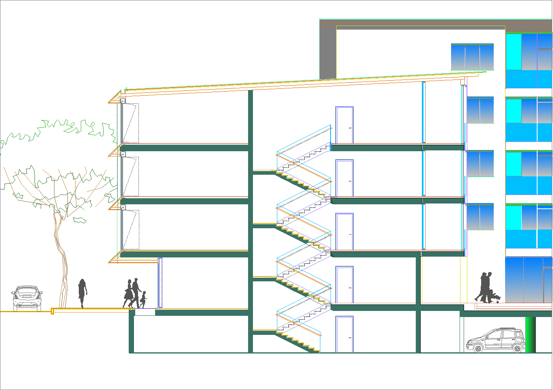Screen dimensions: 553x390
Task: Click the basement level stairwell door
Action: [344, 334]
